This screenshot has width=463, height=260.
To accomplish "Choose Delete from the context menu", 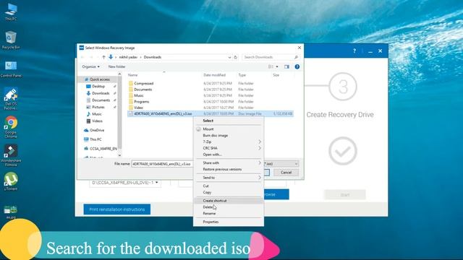I will click(229, 207).
